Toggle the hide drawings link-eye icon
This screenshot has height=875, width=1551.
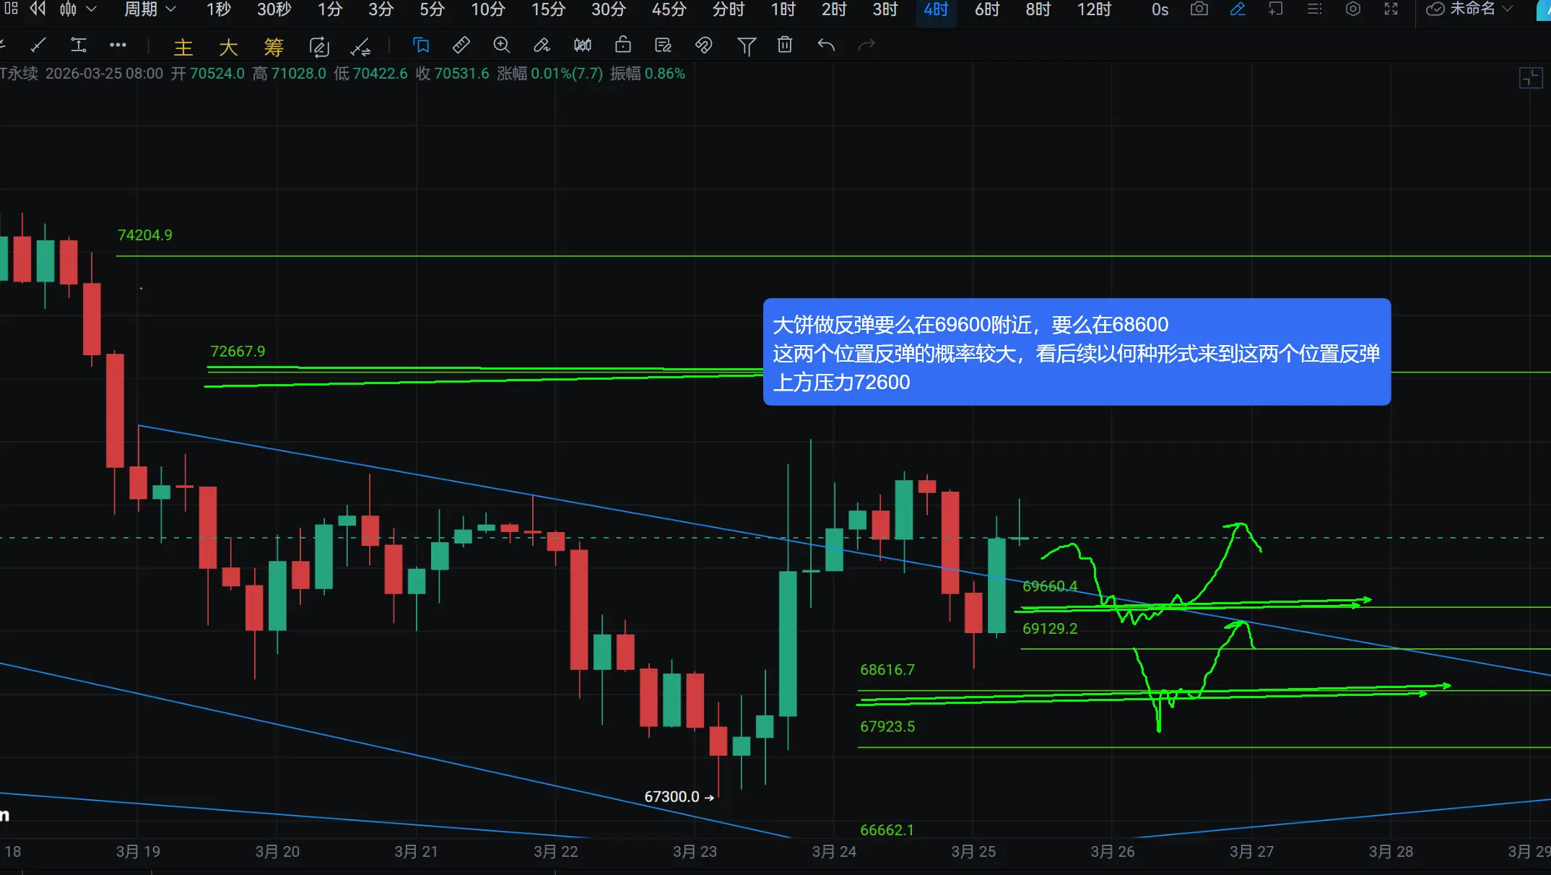coord(703,46)
